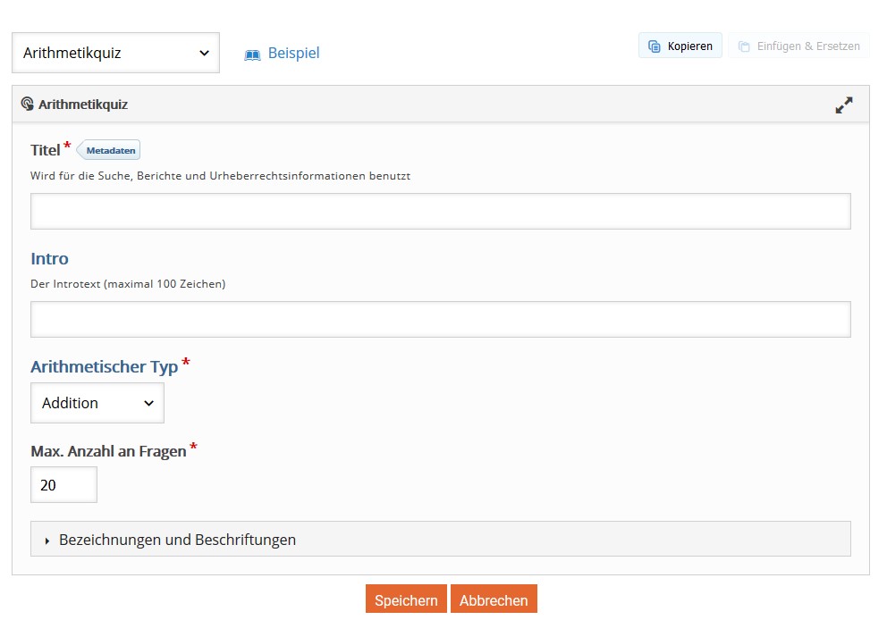This screenshot has height=620, width=887.
Task: Open the Arithmetikquiz content type dropdown
Action: coord(115,53)
